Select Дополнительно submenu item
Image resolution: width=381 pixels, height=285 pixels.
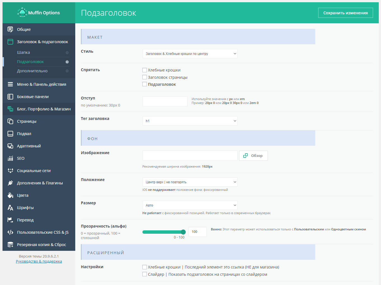[32, 71]
